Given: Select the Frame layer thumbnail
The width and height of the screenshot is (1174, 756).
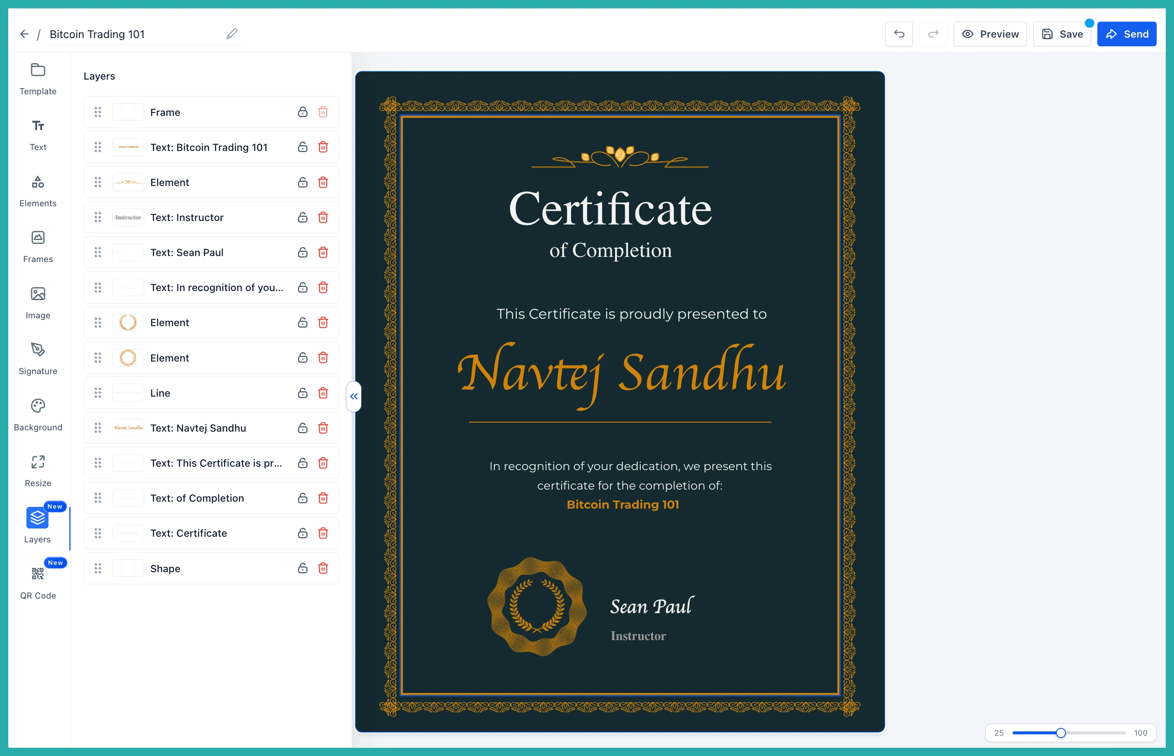Looking at the screenshot, I should point(128,112).
